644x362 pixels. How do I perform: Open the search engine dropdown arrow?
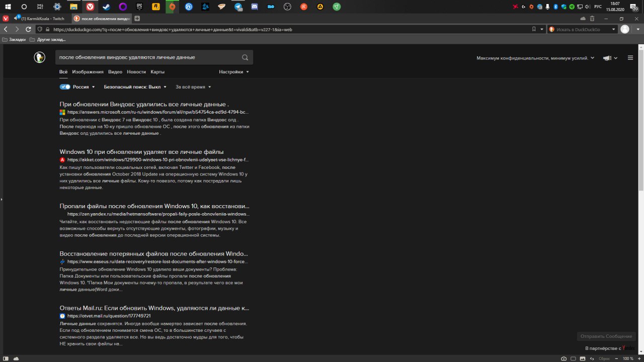pos(613,30)
